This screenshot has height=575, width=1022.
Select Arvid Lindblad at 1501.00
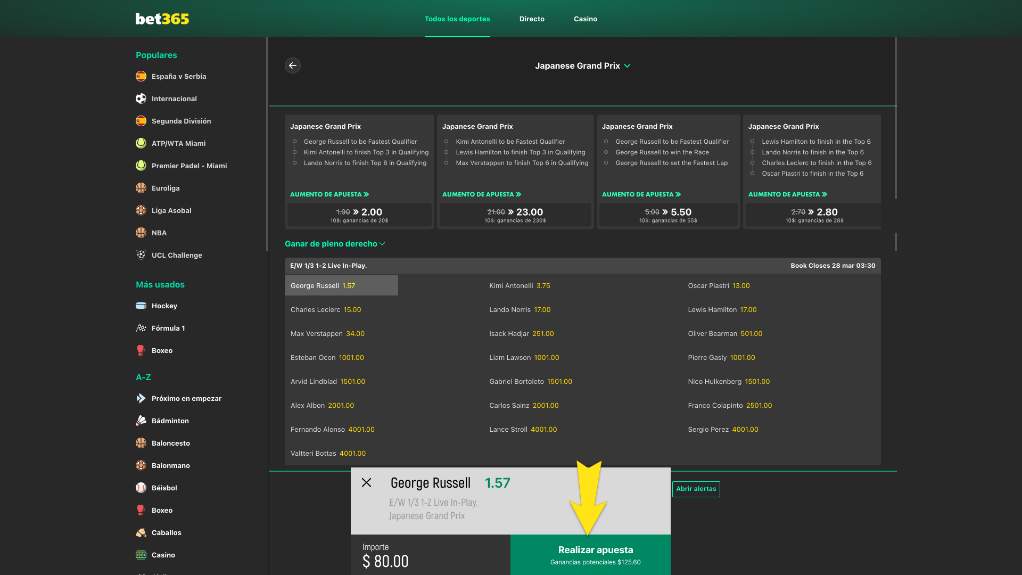[x=328, y=382]
